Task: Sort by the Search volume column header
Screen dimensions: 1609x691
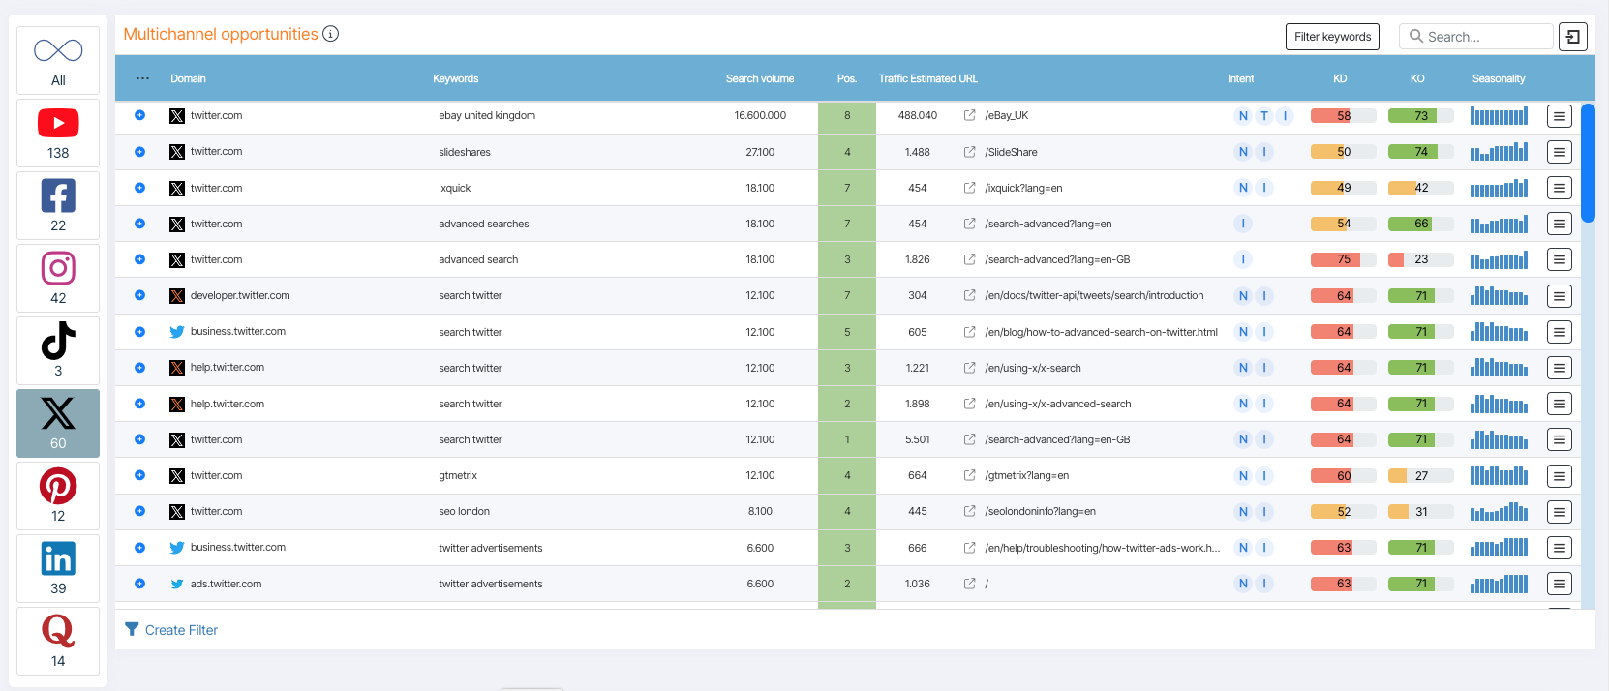Action: [x=760, y=78]
